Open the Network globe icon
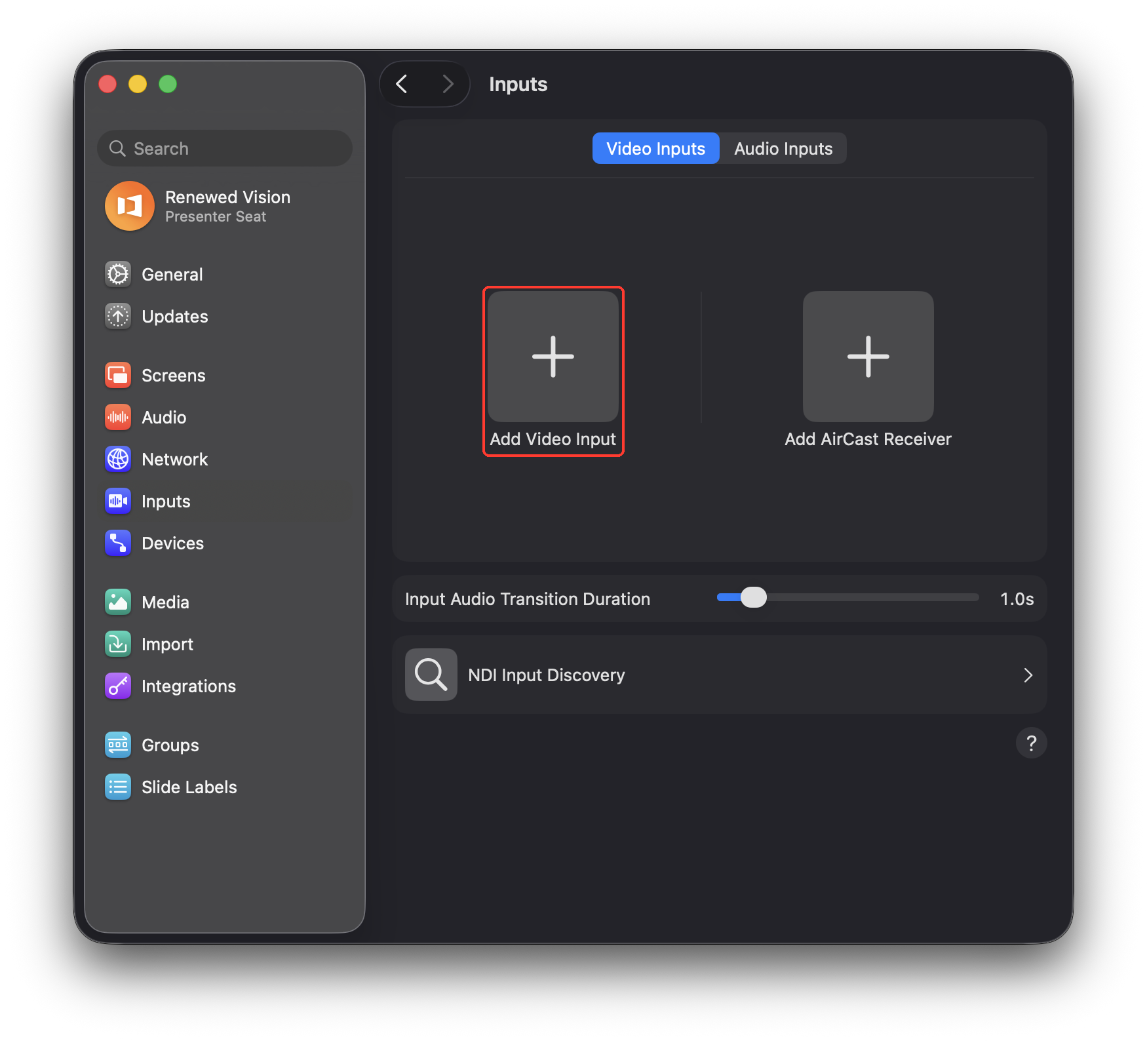 [118, 459]
